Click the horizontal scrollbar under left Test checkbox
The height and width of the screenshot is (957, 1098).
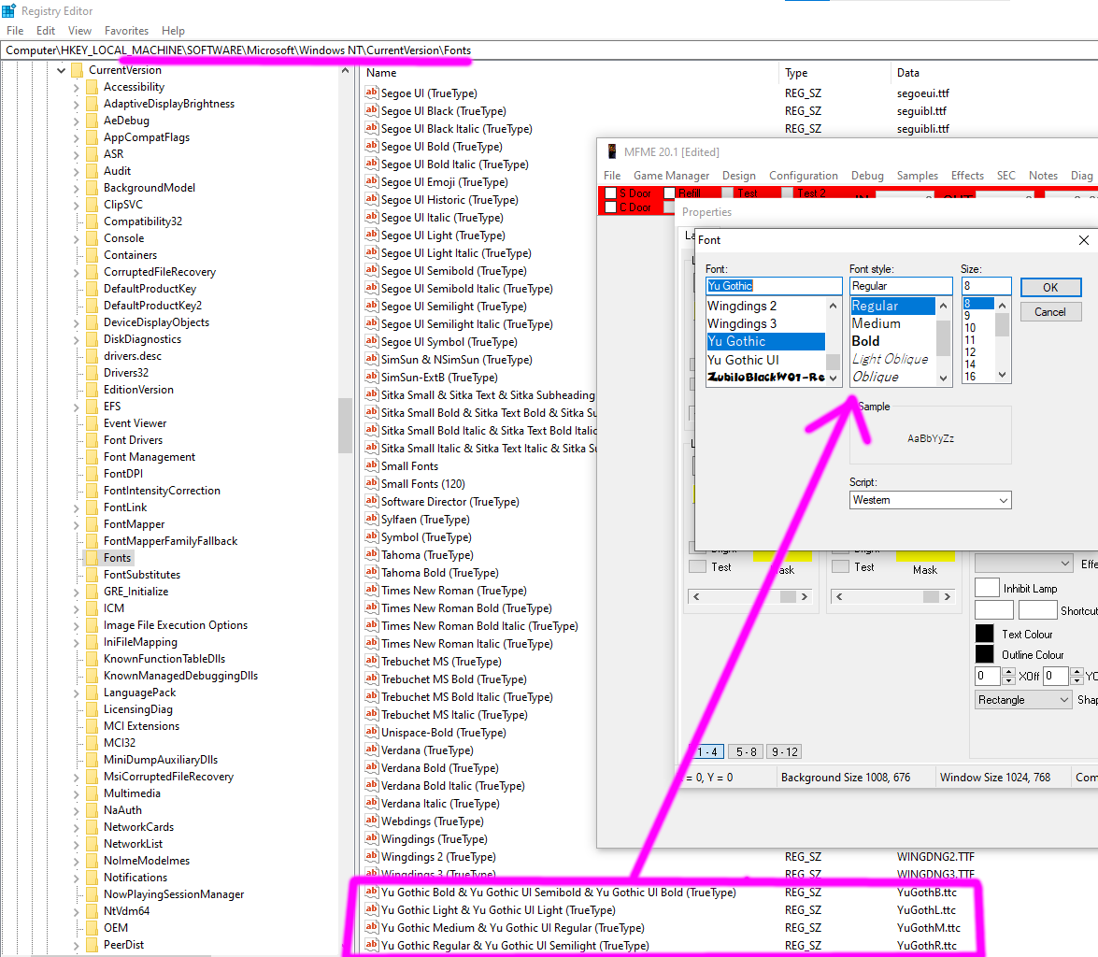point(750,596)
